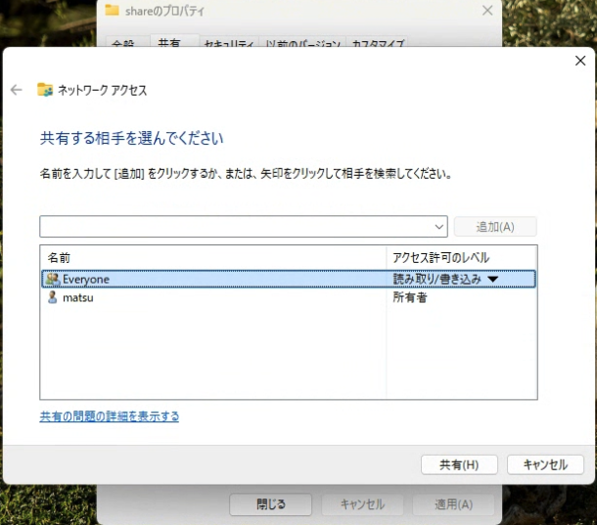Click the 閉じる button in Properties window
597x525 pixels.
tap(270, 504)
